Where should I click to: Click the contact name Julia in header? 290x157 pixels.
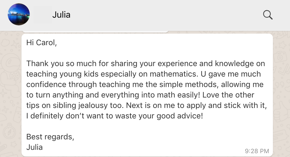click(x=61, y=15)
